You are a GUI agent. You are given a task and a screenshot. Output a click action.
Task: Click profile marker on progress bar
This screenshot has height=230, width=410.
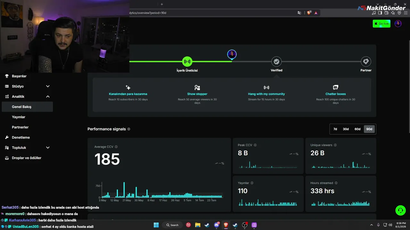(232, 54)
